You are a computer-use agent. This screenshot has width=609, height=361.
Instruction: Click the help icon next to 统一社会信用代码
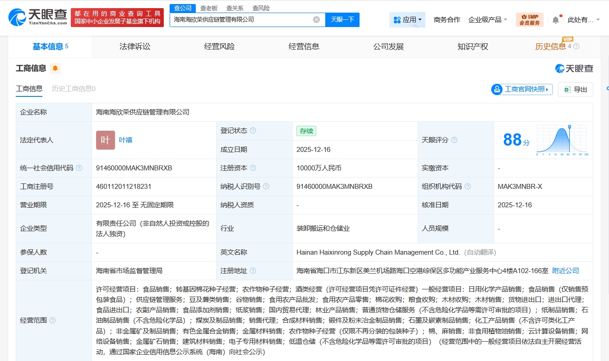[79, 168]
